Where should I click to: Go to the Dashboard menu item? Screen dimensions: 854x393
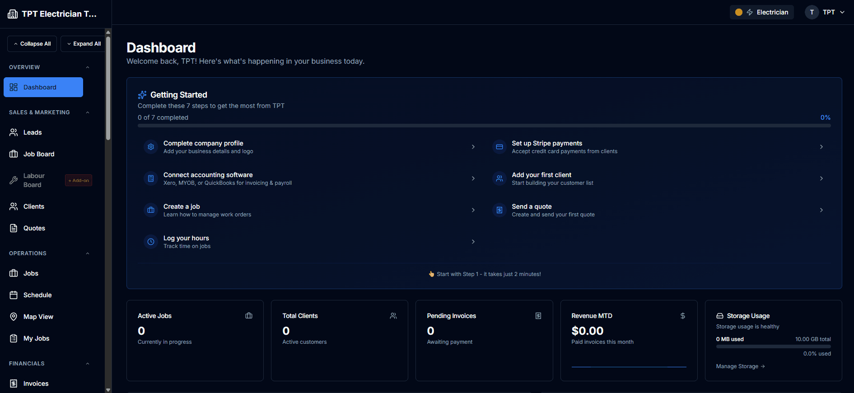(x=43, y=87)
